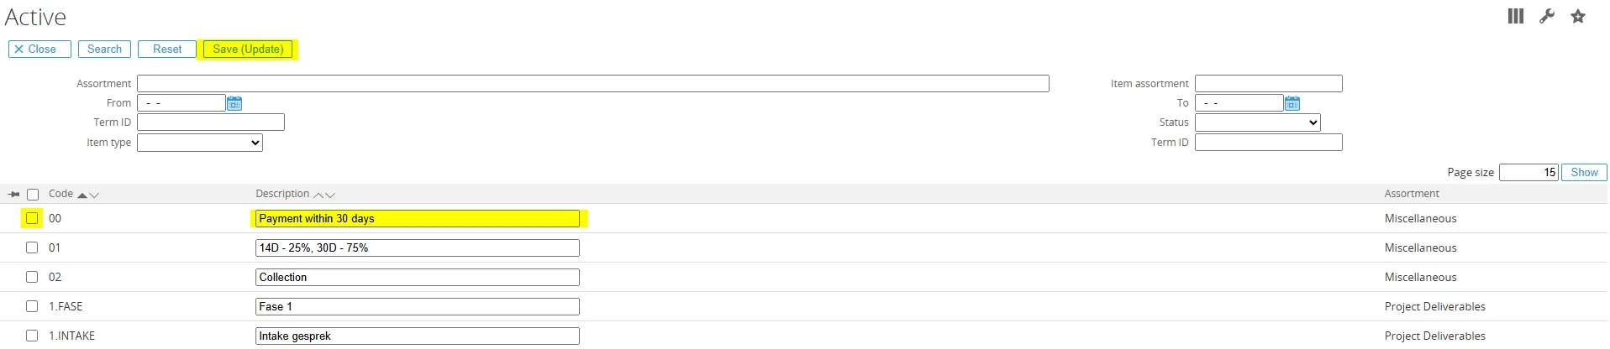Open the columns layout icon
This screenshot has height=349, width=1610.
point(1515,17)
